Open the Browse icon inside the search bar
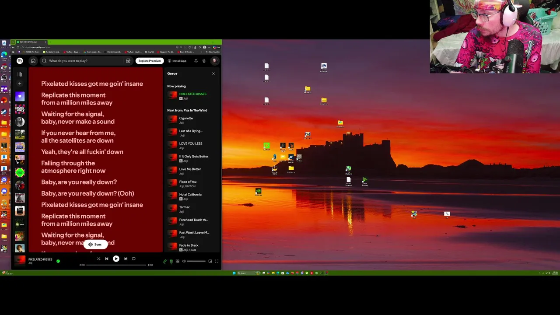The width and height of the screenshot is (560, 315). 128,61
